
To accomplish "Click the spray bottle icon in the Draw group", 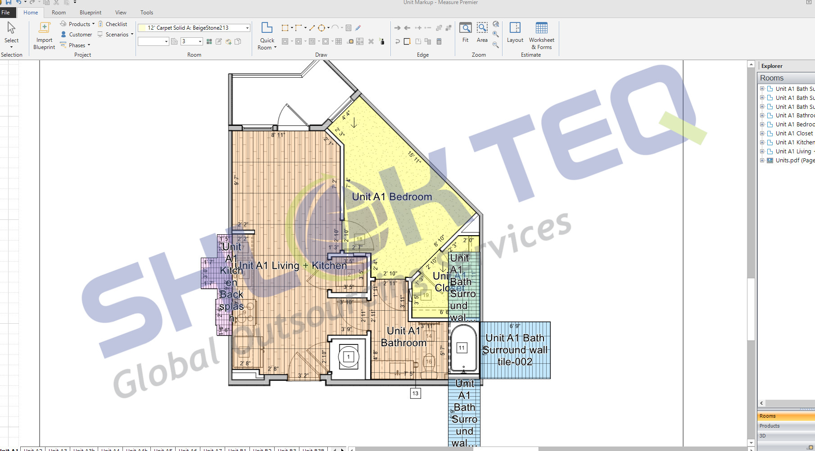I will tap(382, 41).
